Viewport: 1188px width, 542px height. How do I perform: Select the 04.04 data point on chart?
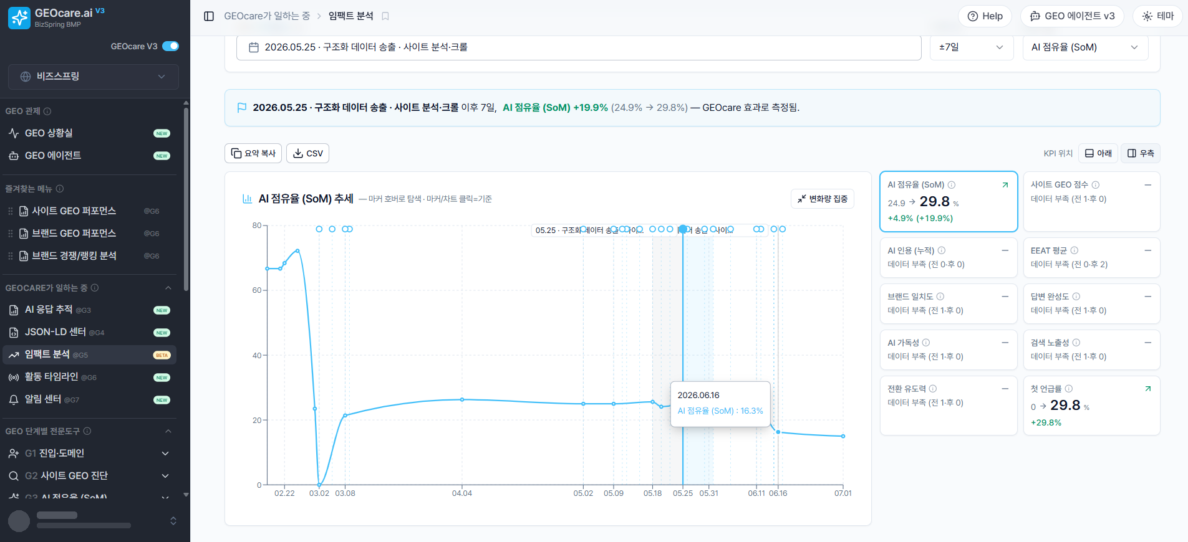tap(462, 399)
